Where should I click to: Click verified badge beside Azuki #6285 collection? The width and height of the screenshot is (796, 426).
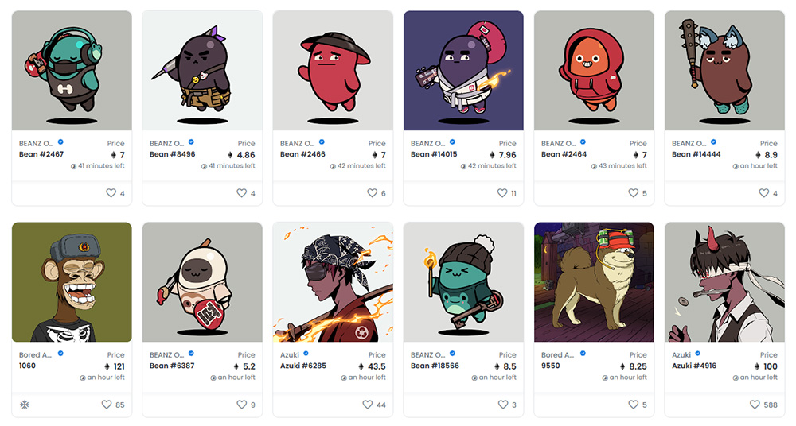306,354
